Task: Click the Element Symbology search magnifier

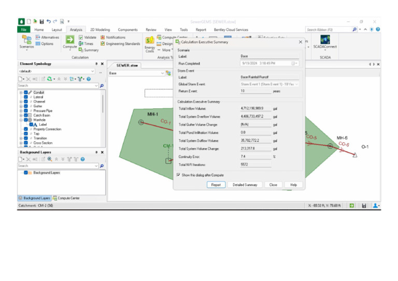Action: pyautogui.click(x=102, y=86)
